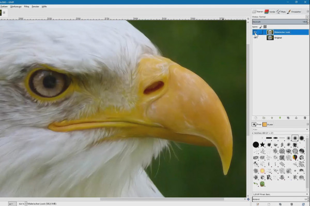
Task: Create a new layer group
Action: click(x=263, y=118)
